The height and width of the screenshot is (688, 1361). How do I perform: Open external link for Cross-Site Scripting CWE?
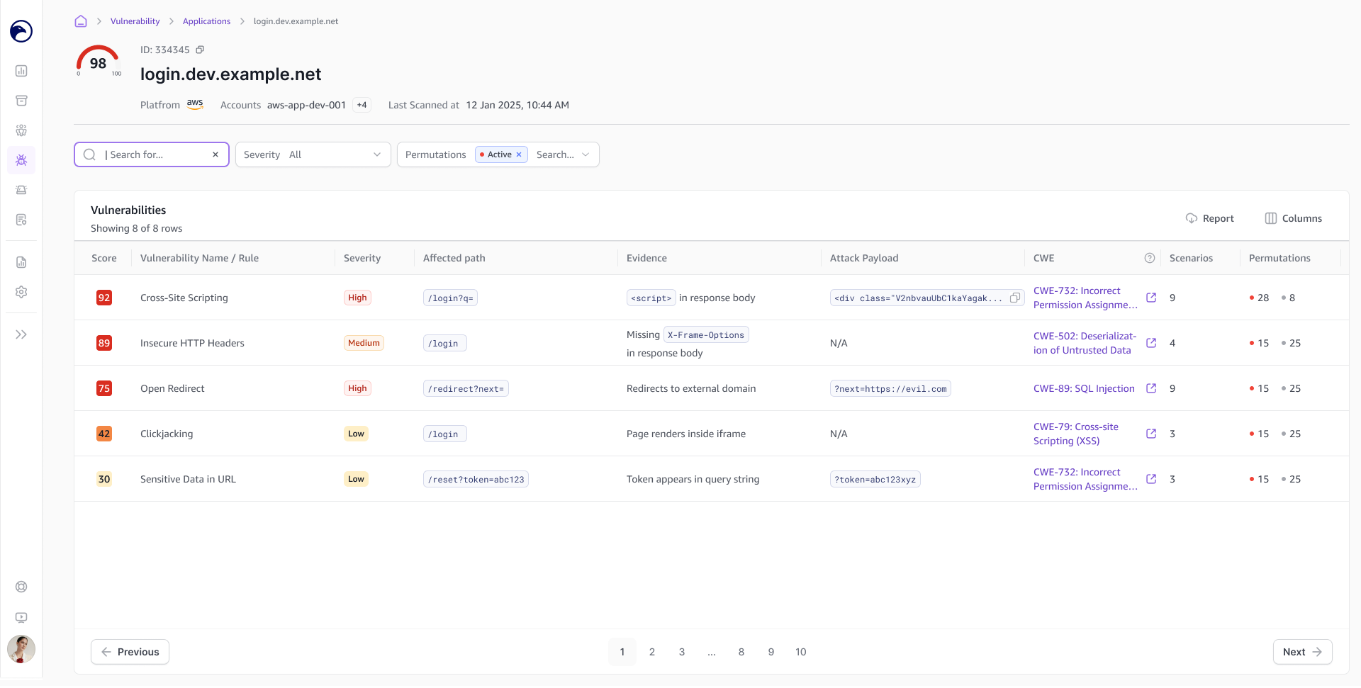point(1151,298)
